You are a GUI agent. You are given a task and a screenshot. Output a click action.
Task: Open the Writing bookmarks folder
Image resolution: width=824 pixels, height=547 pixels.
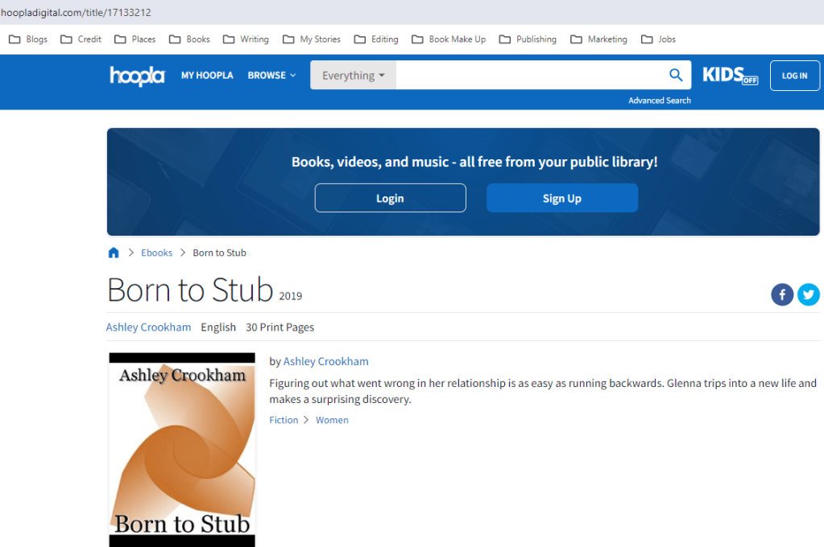253,39
